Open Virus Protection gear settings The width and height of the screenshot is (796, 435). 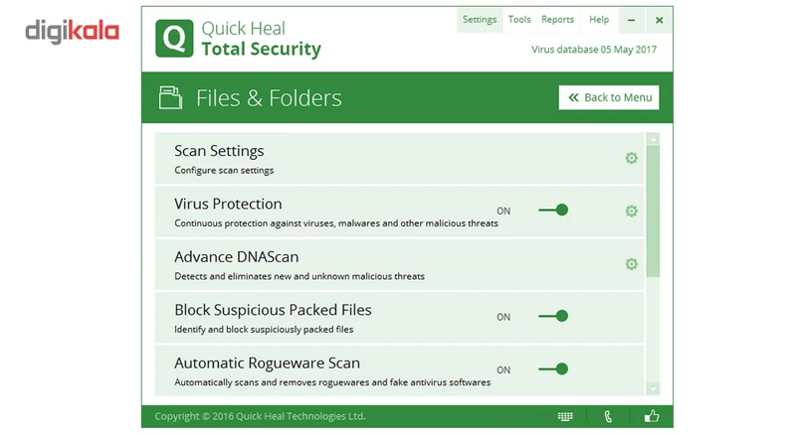(x=631, y=211)
